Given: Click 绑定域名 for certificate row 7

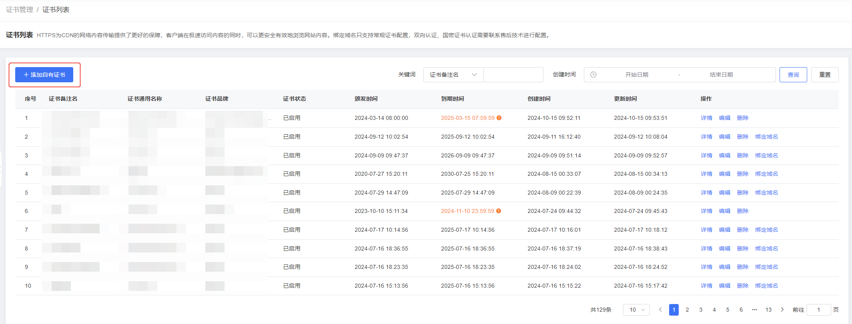Looking at the screenshot, I should (767, 230).
